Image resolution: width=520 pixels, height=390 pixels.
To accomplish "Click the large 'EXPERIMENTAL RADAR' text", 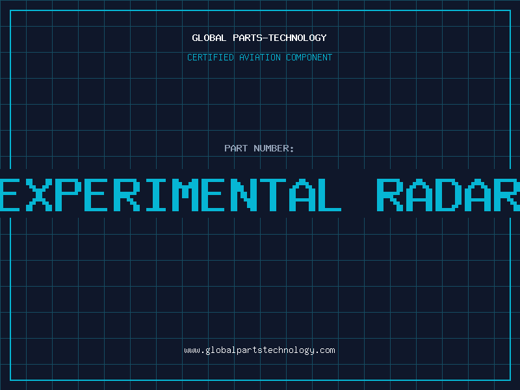I will (260, 195).
